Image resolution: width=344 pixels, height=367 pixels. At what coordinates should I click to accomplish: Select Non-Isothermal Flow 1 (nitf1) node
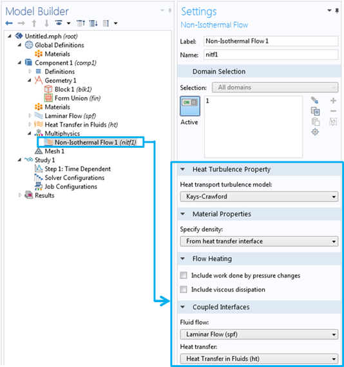coord(95,142)
